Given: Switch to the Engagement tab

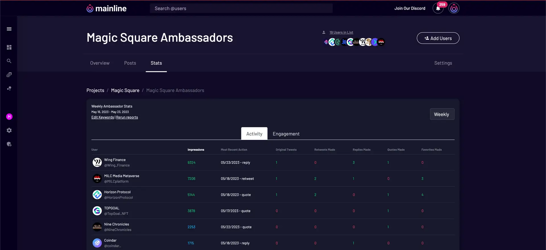Looking at the screenshot, I should tap(286, 134).
